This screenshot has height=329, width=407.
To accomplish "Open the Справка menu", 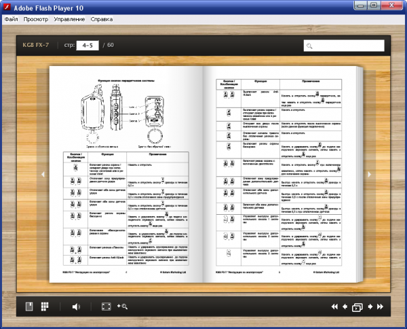I will point(102,19).
